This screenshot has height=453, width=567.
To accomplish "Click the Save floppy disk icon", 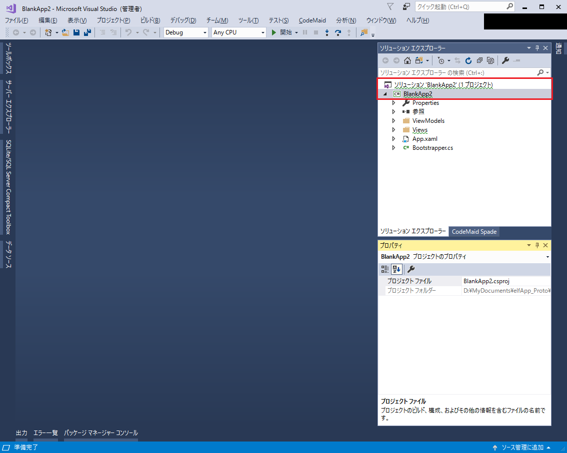I will coord(76,32).
